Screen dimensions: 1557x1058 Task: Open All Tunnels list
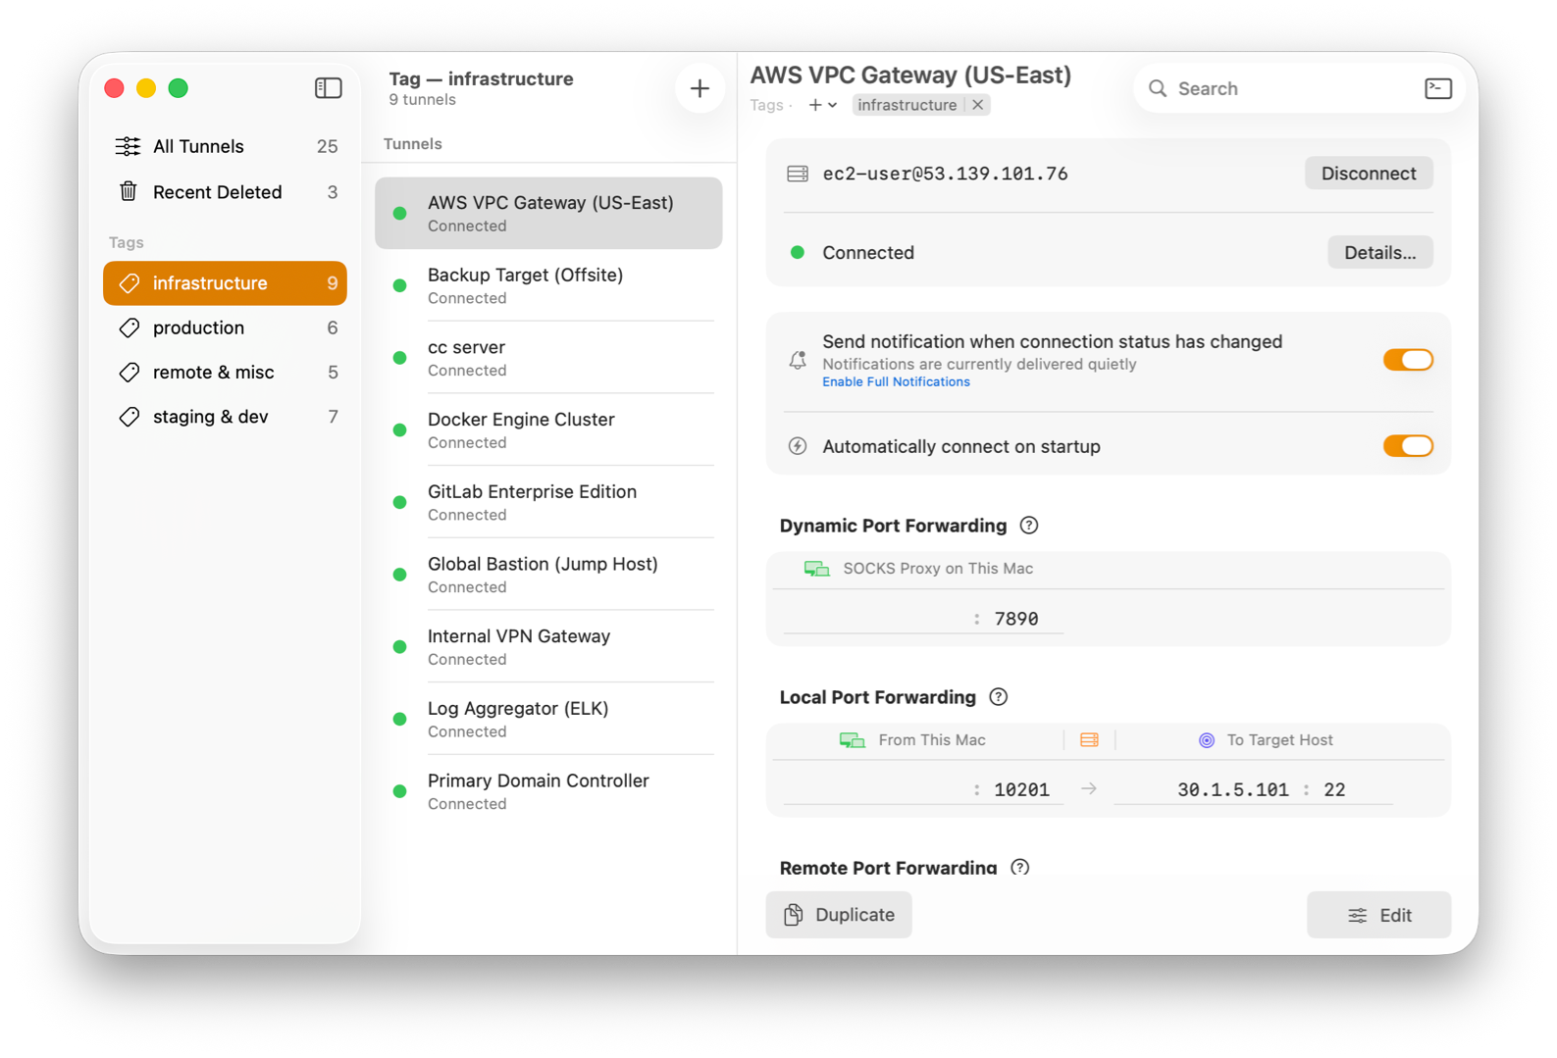click(225, 146)
